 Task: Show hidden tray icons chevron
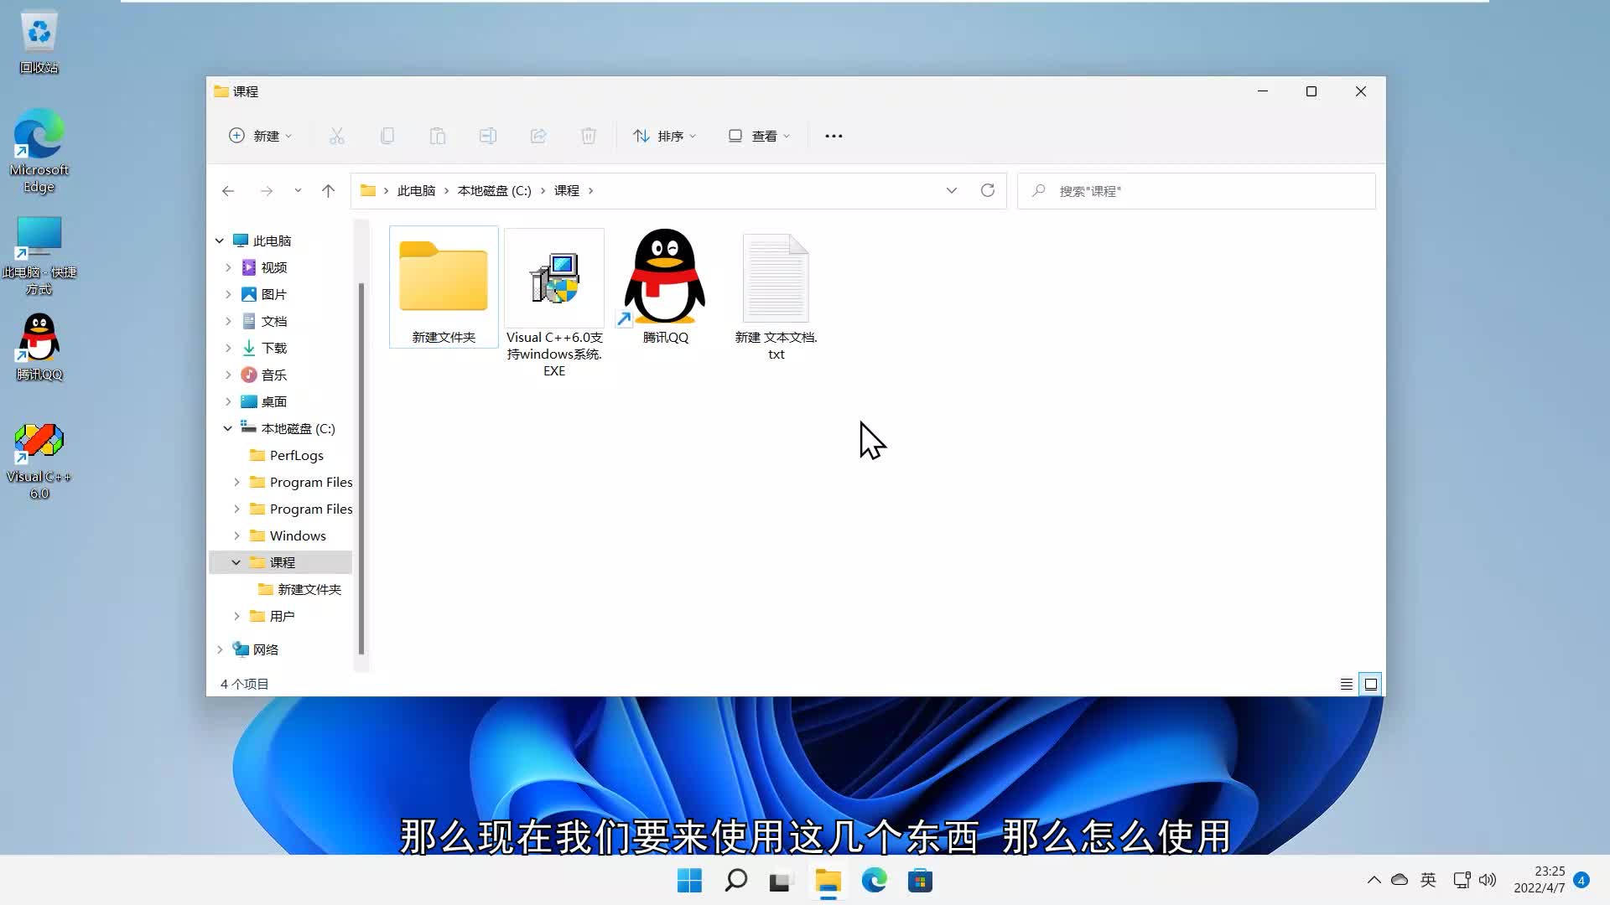pos(1374,880)
